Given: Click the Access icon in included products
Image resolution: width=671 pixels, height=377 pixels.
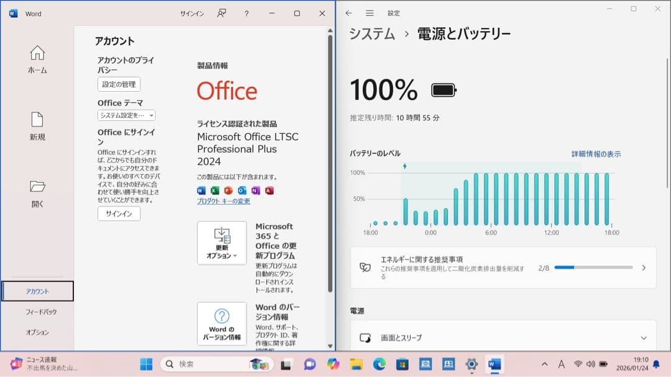Looking at the screenshot, I should [x=269, y=190].
